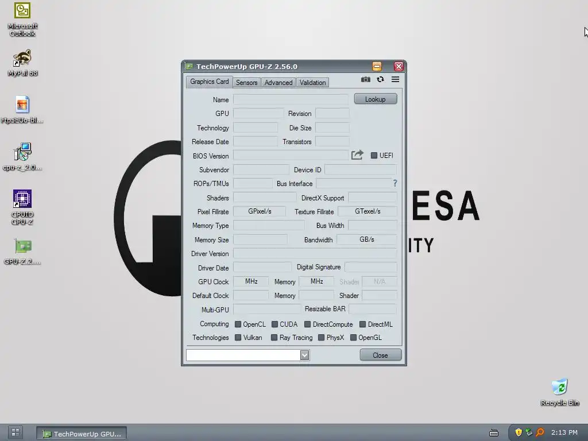Screen dimensions: 588x441
Task: Click the Start button on taskbar
Action: click(x=16, y=432)
